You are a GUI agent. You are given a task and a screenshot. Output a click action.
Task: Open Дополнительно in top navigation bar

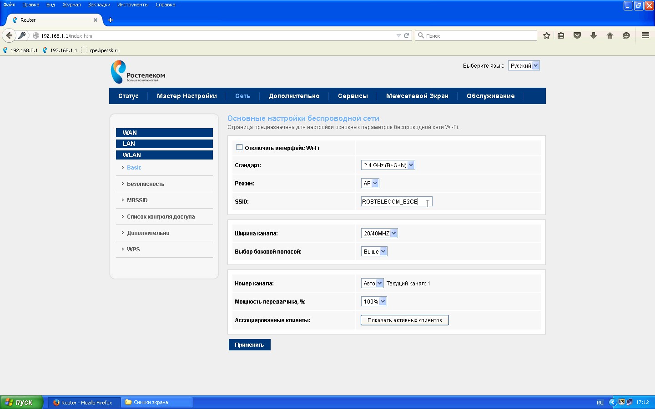[x=294, y=96]
